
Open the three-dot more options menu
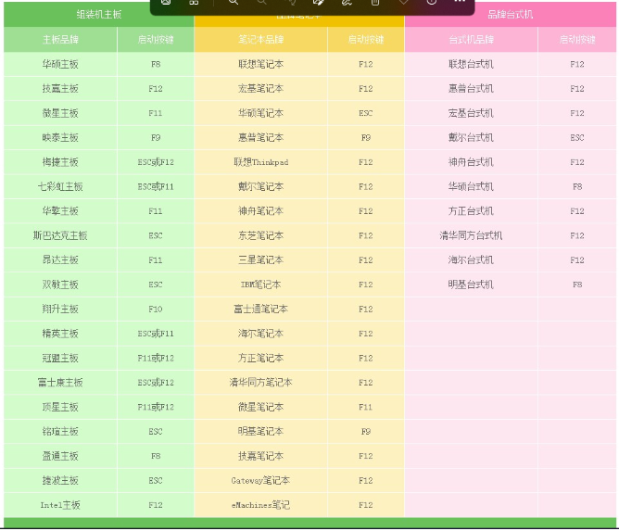460,3
